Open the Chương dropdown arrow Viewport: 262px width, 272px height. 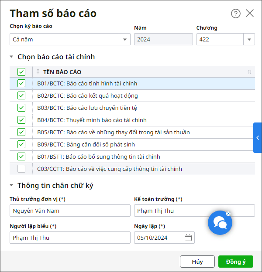(249, 40)
